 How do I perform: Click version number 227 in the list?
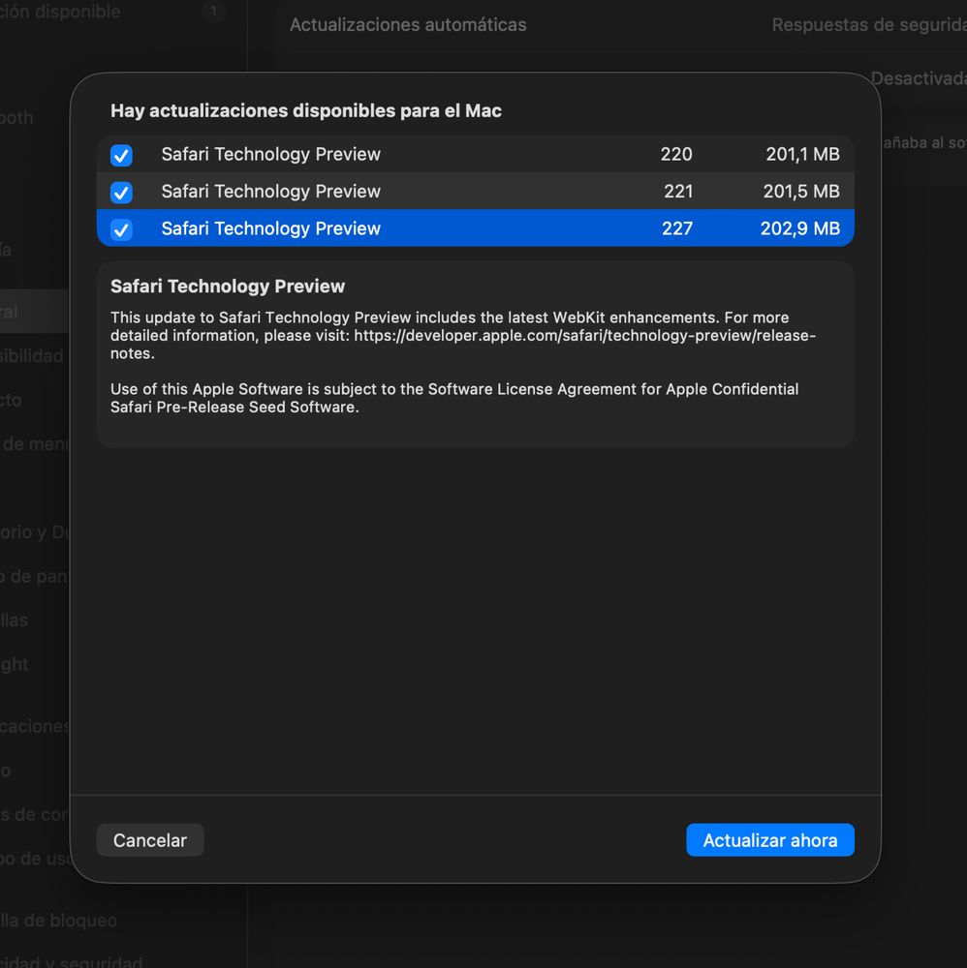[x=677, y=228]
